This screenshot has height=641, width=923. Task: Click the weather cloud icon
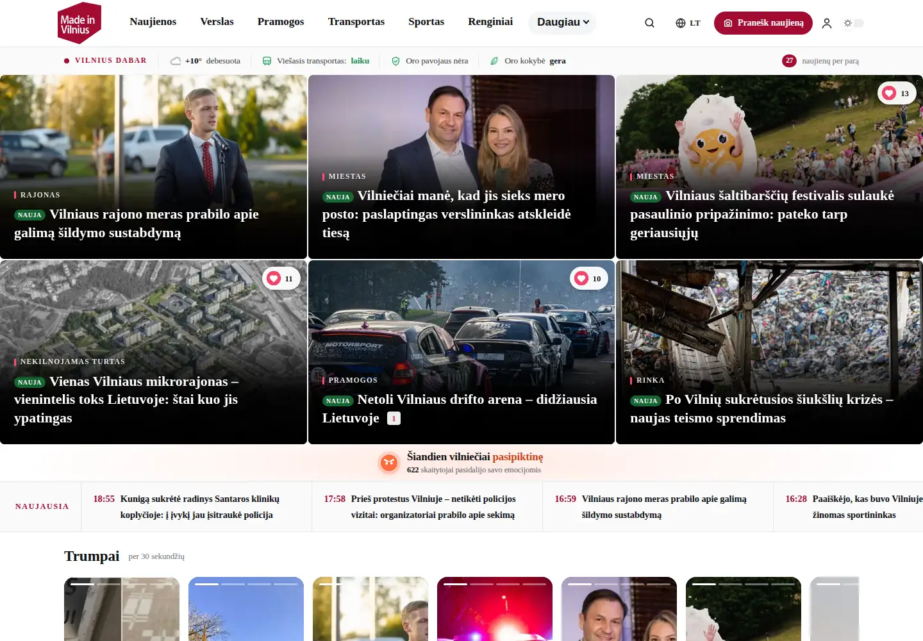(176, 61)
